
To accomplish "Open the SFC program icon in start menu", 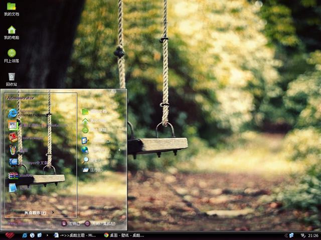I will tap(13, 125).
